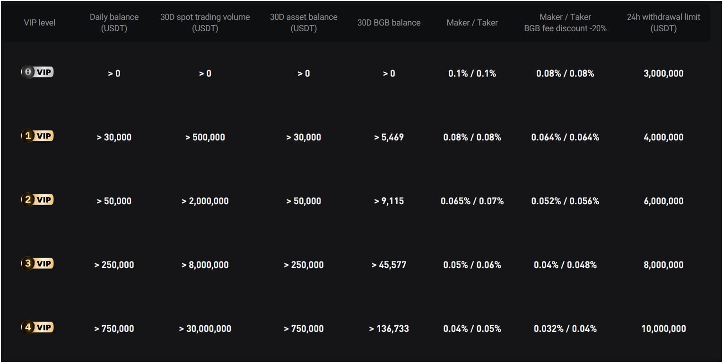
Task: Click the numbered circle on VIP 2 badge
Action: (28, 199)
